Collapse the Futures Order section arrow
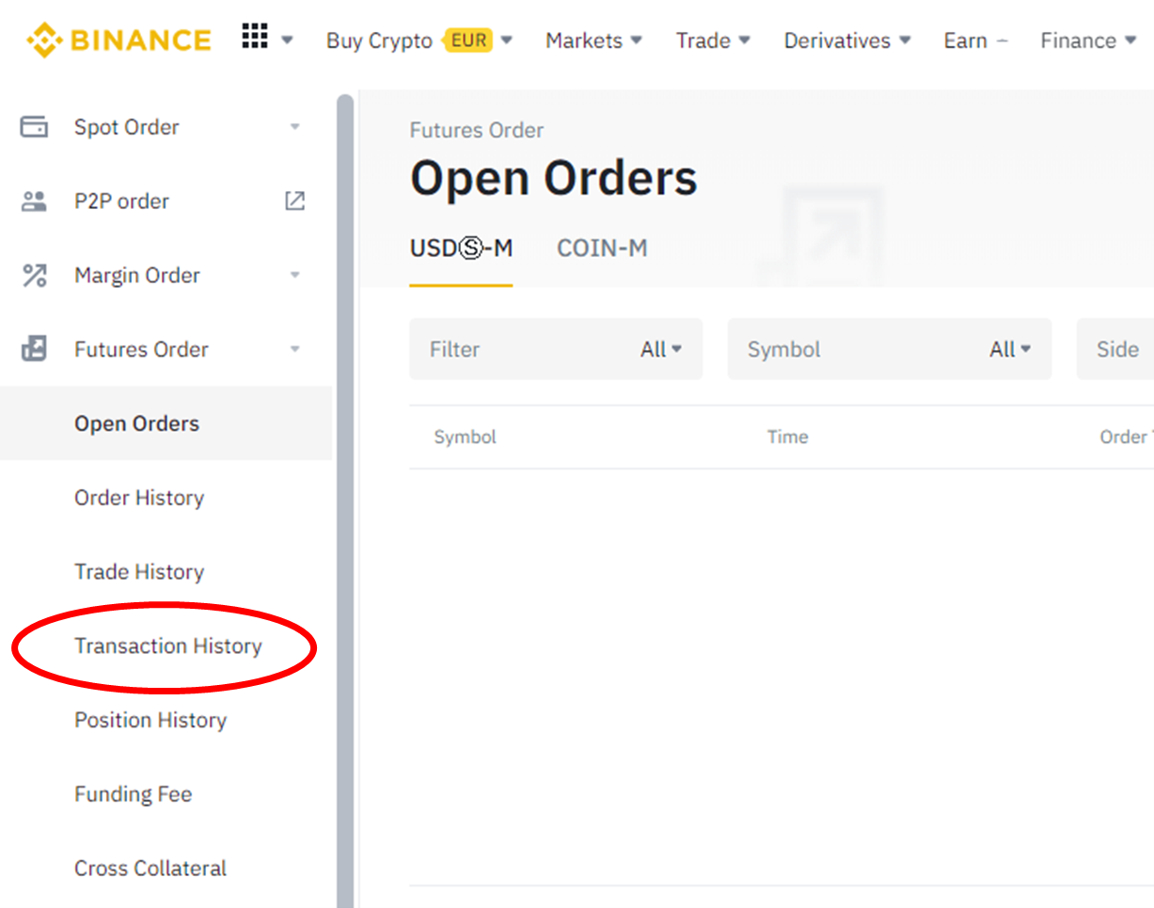Viewport: 1154px width, 908px height. [x=295, y=350]
